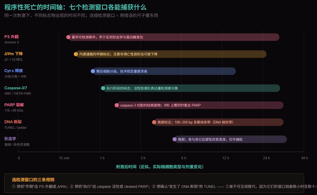Screen dimensions: 317x195
Task: Click the JC-1 红/绿比 sublabel
Action: pos(14,59)
